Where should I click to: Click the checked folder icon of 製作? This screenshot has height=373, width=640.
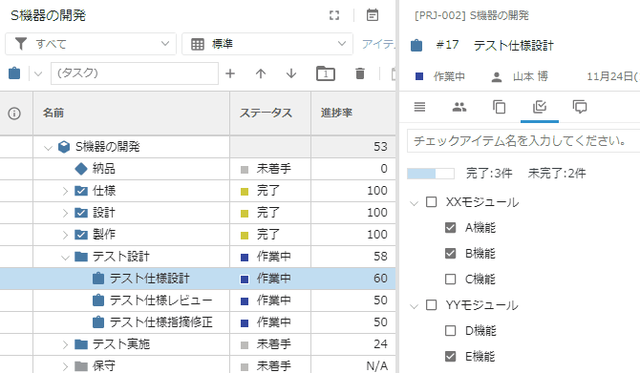[81, 235]
